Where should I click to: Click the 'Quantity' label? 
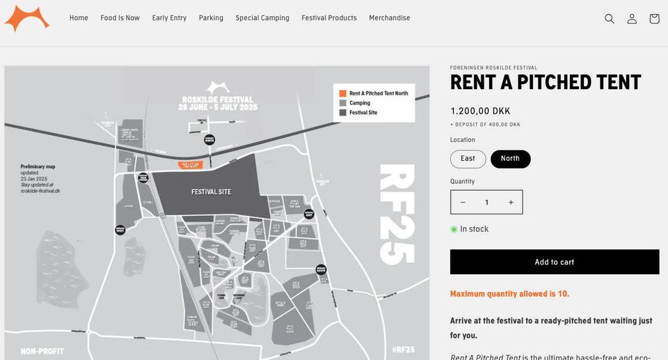(462, 181)
